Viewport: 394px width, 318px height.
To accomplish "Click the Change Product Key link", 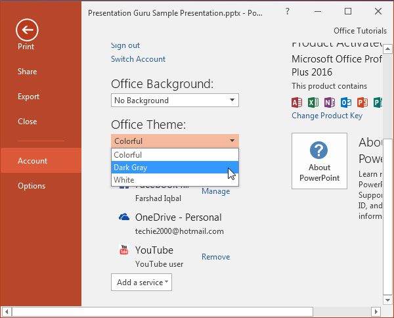I will (326, 116).
